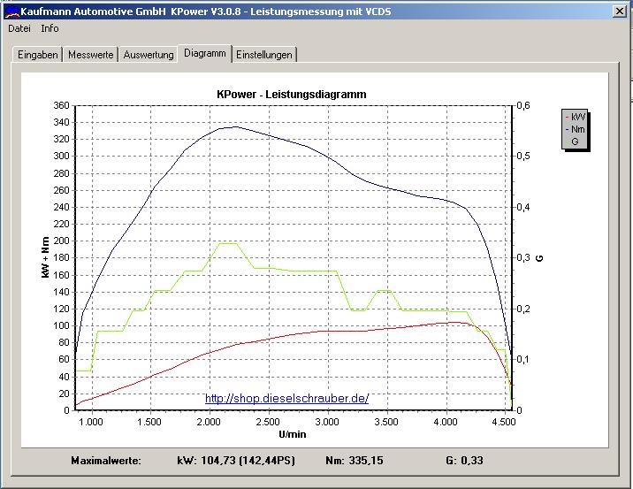
Task: Click the G legend entry
Action: click(575, 141)
